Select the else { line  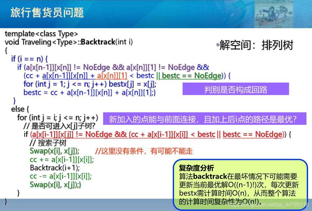tap(20, 109)
